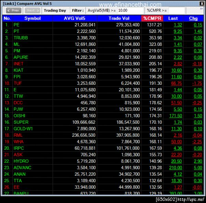Select the OISHI symbol
This screenshot has height=203, width=206.
pos(20,116)
